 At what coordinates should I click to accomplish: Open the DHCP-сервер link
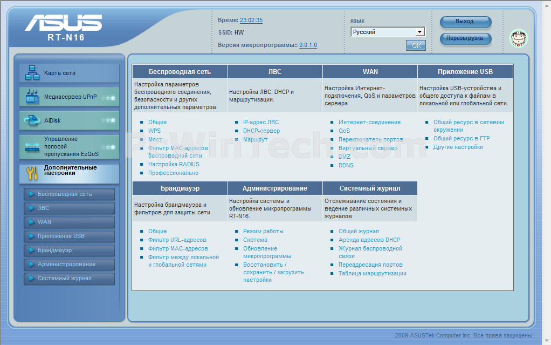(261, 131)
